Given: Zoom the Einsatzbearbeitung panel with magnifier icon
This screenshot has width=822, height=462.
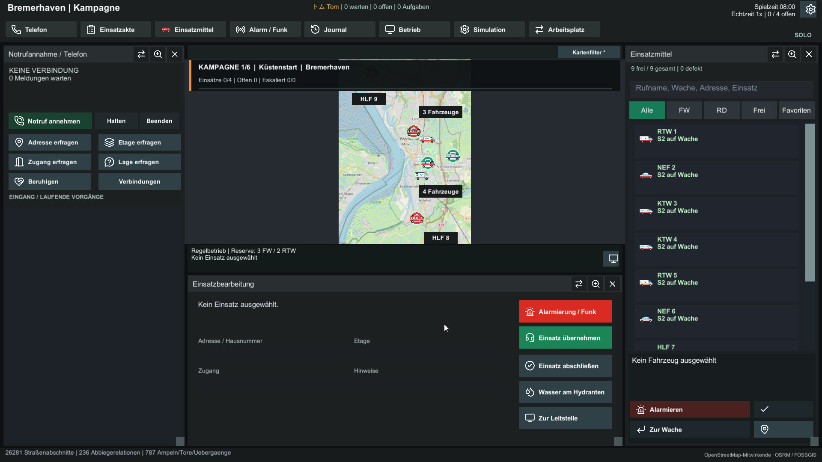Looking at the screenshot, I should pos(596,284).
